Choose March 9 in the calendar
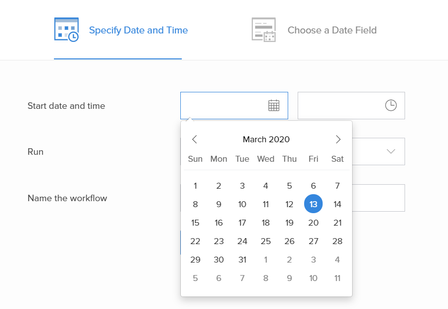The width and height of the screenshot is (448, 309). tap(219, 204)
